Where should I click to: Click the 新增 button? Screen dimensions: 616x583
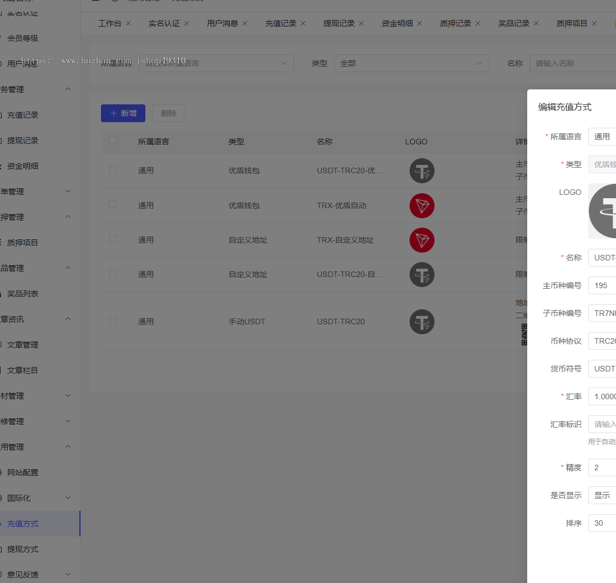(x=123, y=113)
